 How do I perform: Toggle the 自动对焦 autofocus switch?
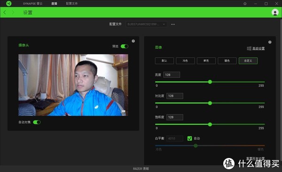tap(37, 122)
